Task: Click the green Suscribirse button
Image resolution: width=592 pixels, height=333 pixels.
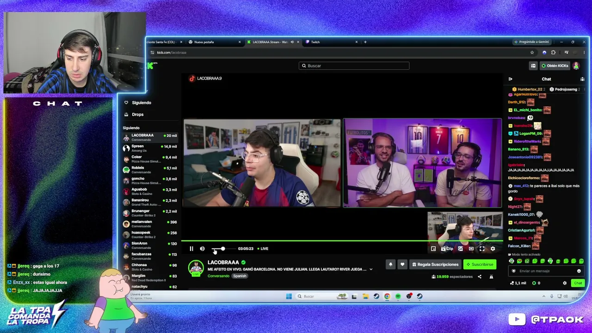Action: (x=480, y=265)
